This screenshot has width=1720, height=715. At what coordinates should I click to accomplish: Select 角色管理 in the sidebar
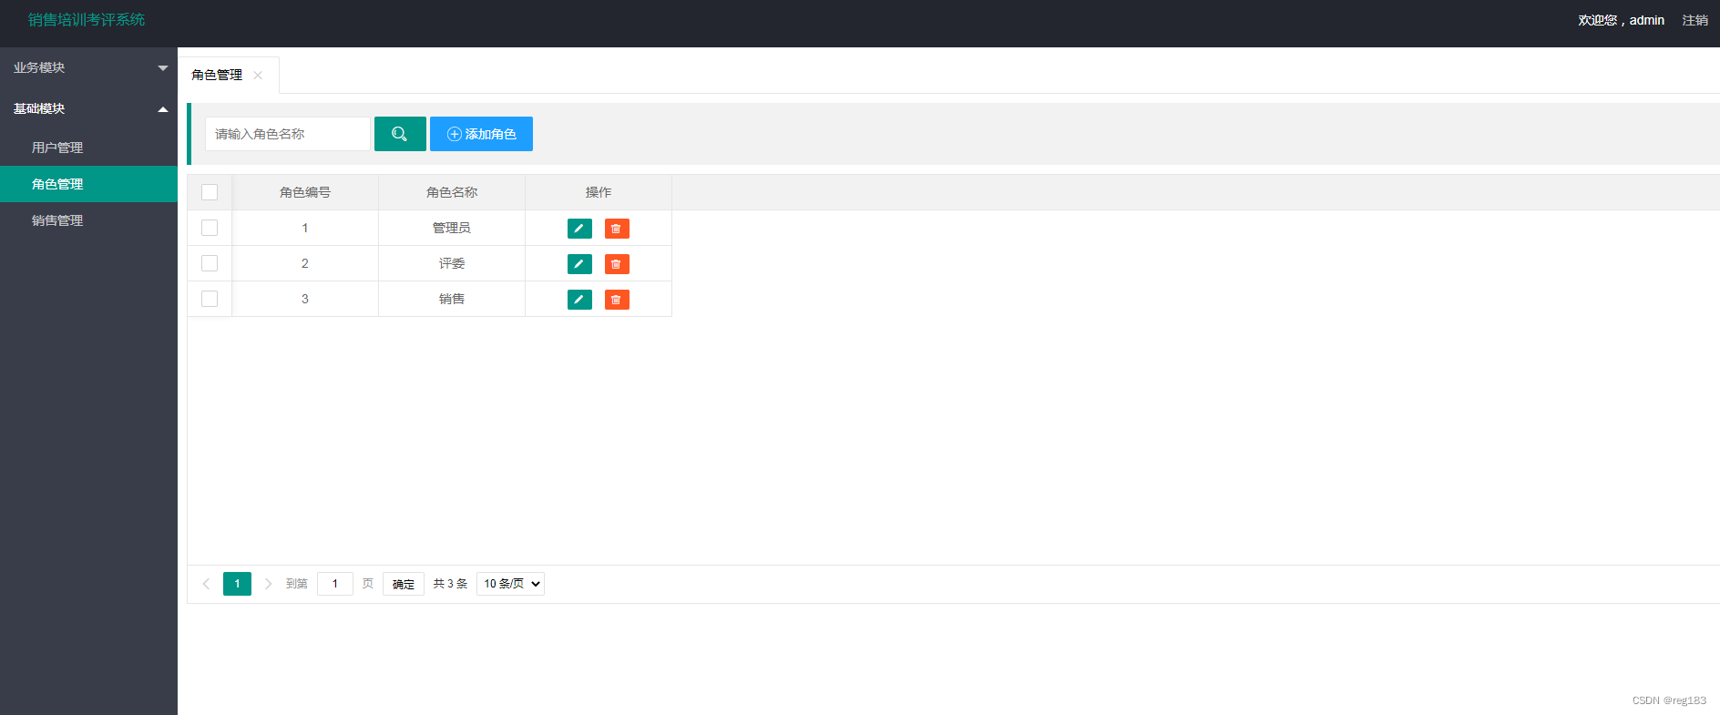tap(88, 184)
